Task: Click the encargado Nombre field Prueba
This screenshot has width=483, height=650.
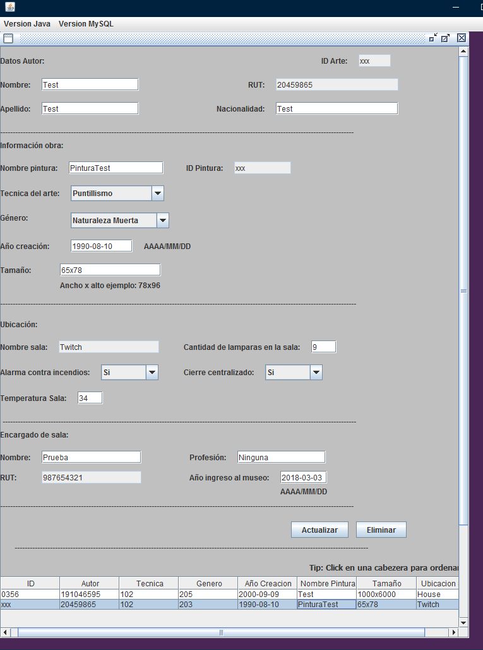Action: pyautogui.click(x=92, y=457)
